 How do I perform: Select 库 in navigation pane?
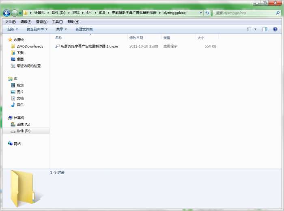pyautogui.click(x=15, y=79)
